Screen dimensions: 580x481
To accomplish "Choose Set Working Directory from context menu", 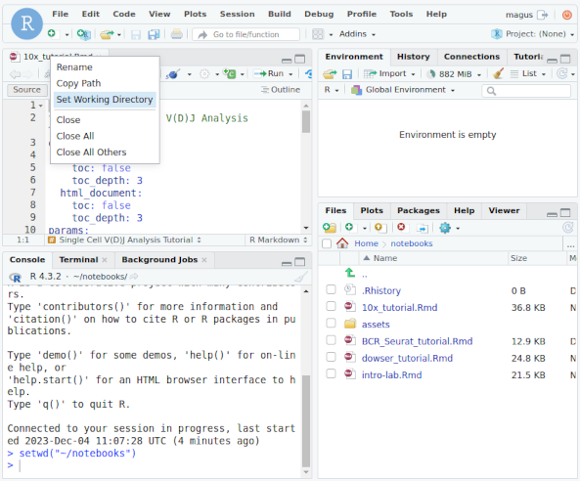I will click(105, 100).
